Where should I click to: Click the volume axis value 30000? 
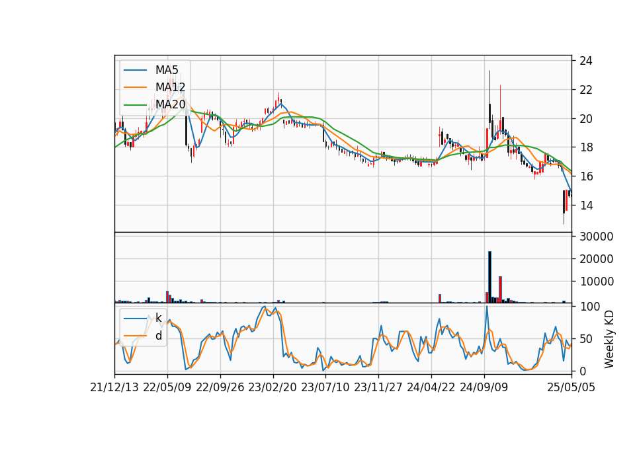pyautogui.click(x=596, y=237)
